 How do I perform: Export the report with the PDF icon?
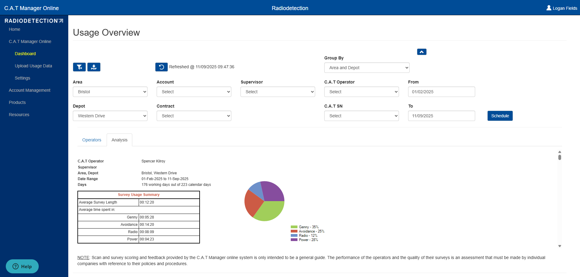(94, 67)
